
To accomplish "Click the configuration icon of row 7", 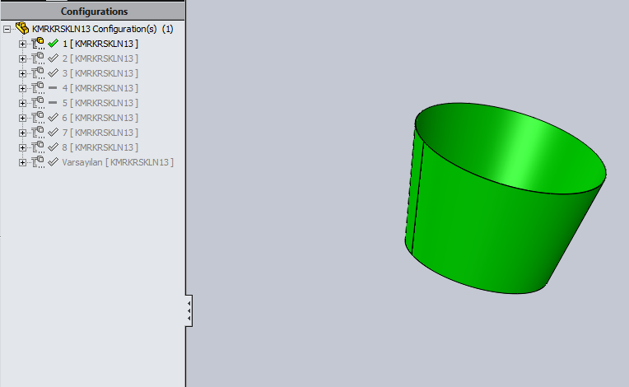I will tap(38, 133).
